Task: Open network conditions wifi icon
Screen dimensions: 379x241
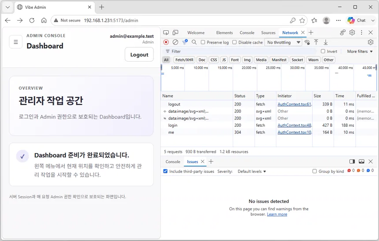Action: (x=307, y=42)
